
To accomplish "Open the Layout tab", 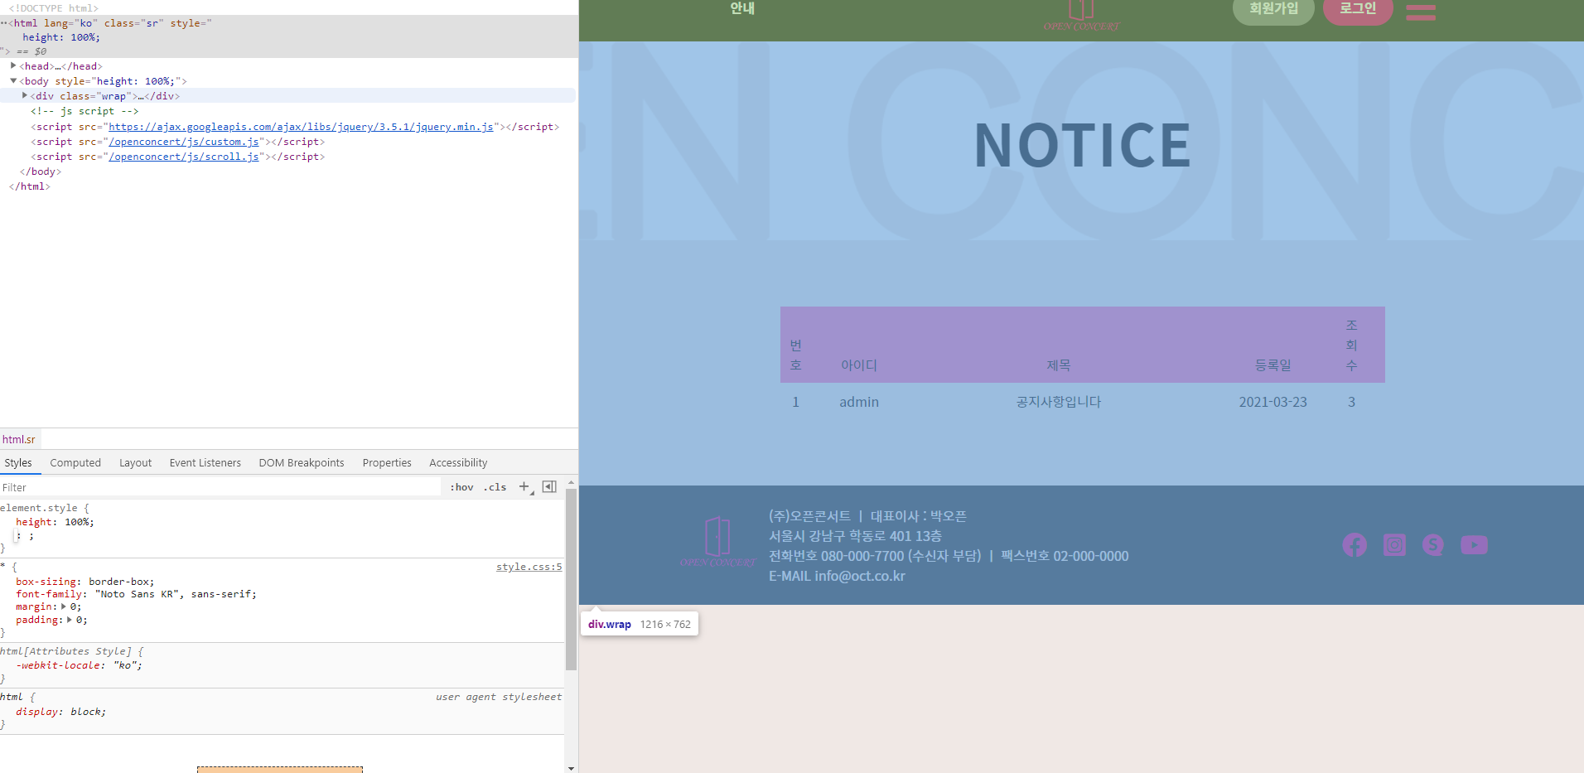I will pos(135,462).
